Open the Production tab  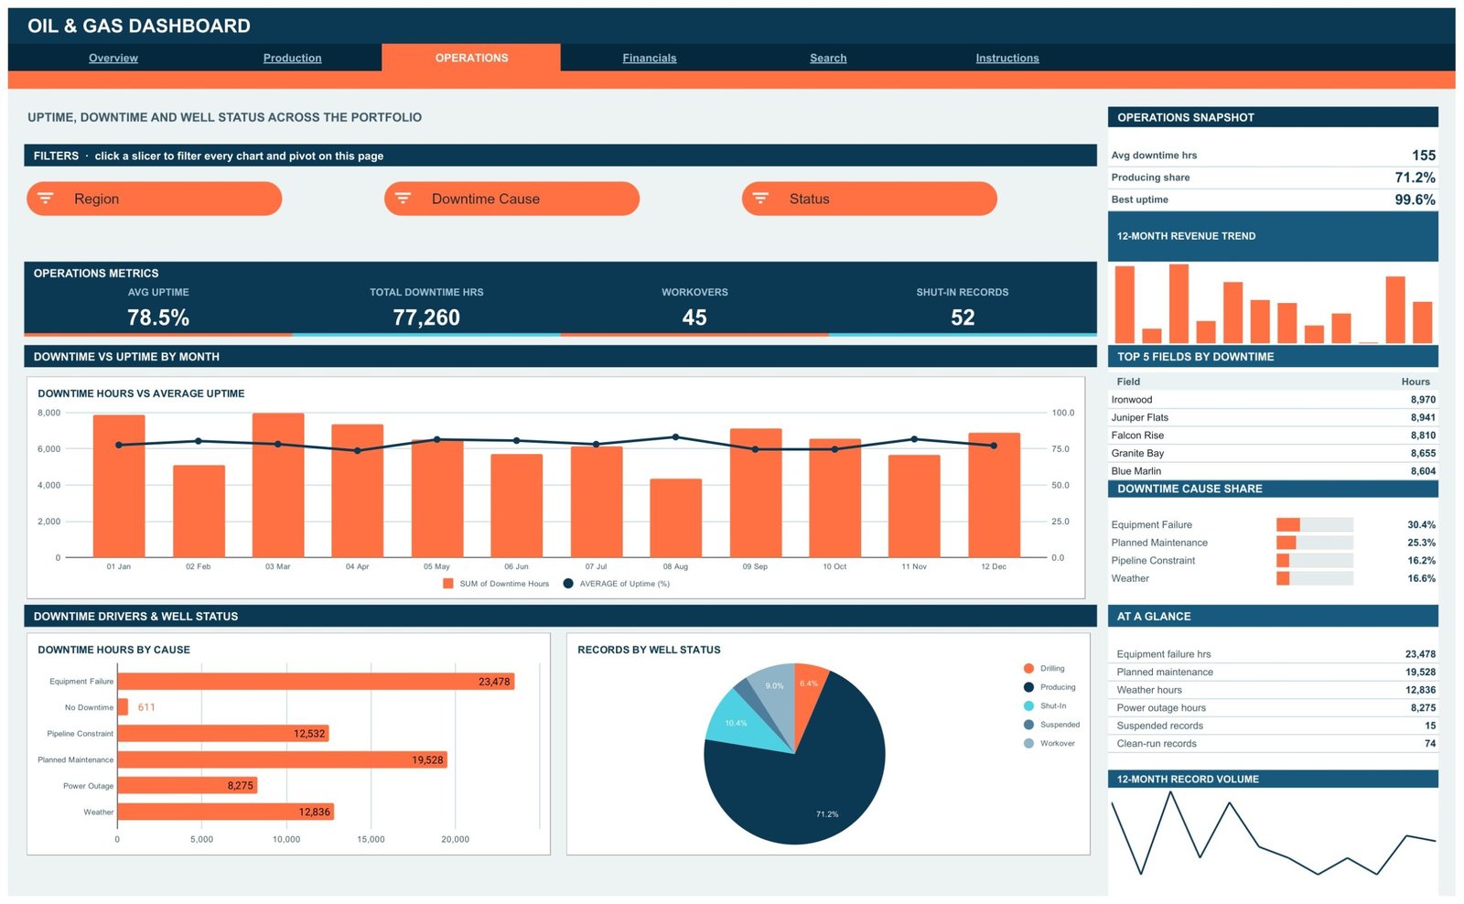pyautogui.click(x=293, y=58)
